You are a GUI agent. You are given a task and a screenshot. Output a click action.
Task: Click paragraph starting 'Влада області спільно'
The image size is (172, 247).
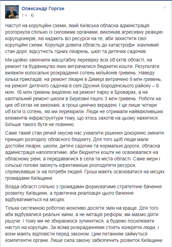pyautogui.click(x=83, y=193)
